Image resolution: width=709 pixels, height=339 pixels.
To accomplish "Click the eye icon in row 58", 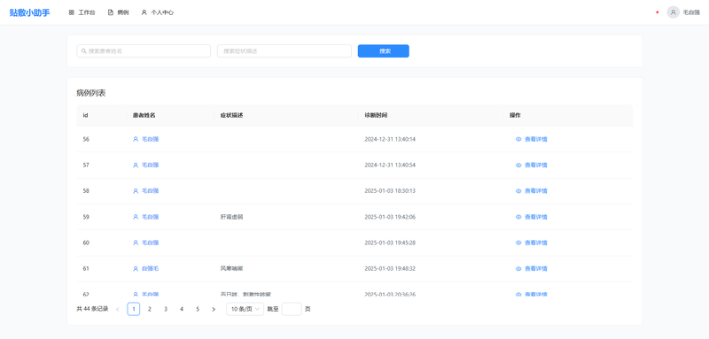I will [518, 191].
